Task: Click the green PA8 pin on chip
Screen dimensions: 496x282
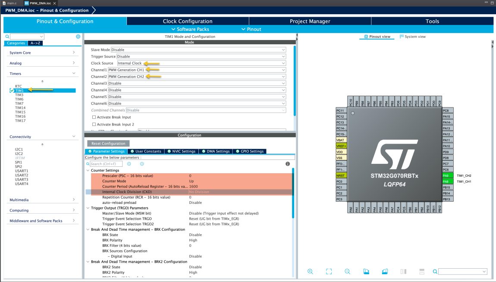Action: point(447,182)
